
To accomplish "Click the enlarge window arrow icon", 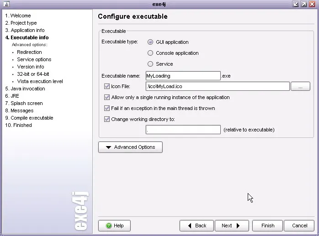I will (304, 4).
